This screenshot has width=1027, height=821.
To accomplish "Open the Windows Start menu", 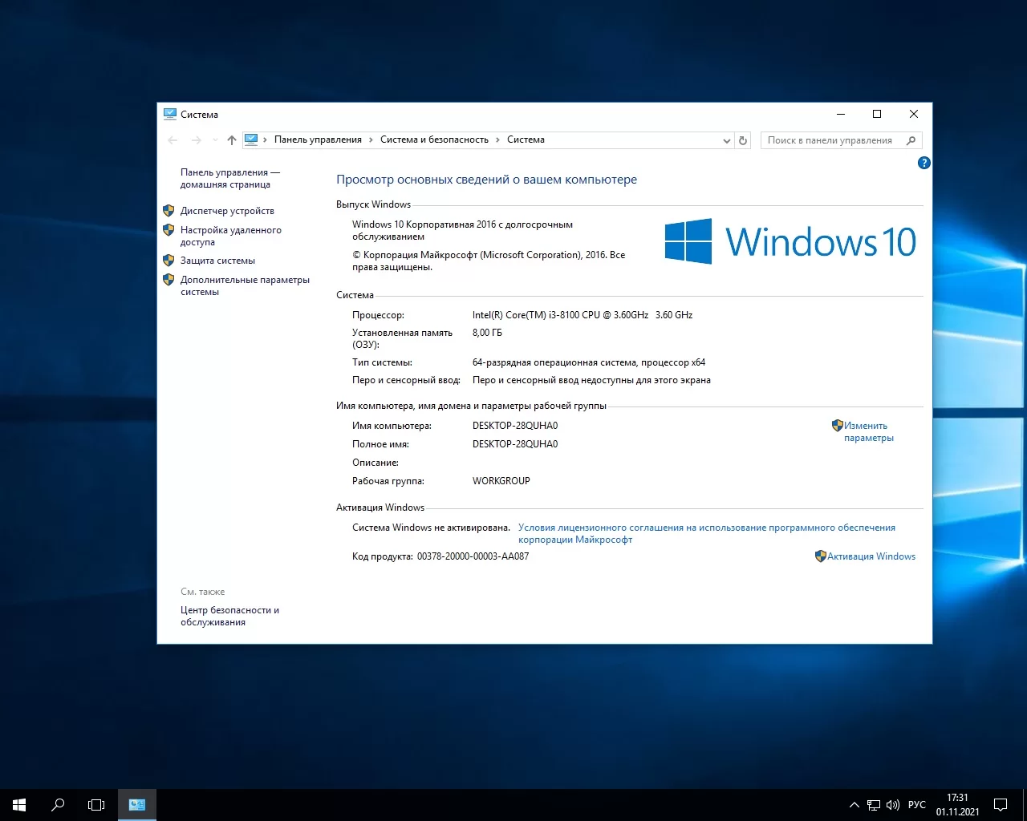I will click(x=19, y=804).
